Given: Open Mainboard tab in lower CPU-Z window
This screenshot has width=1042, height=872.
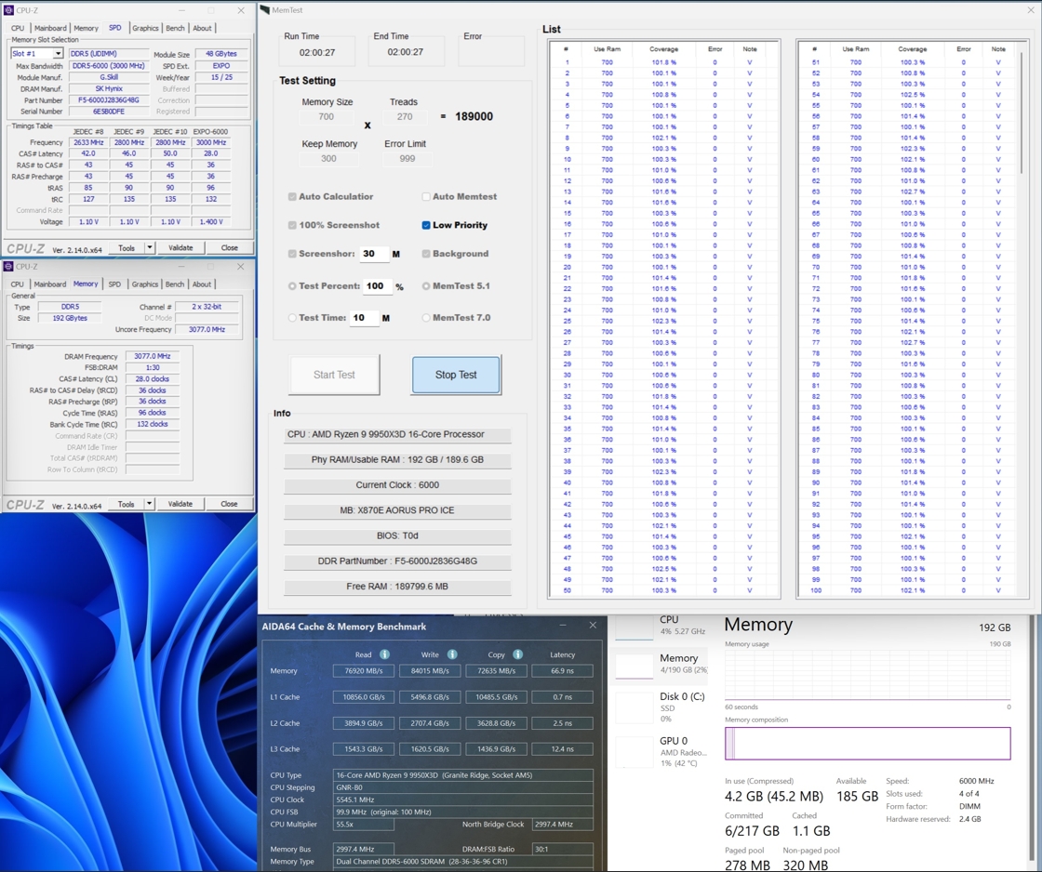Looking at the screenshot, I should pyautogui.click(x=50, y=284).
